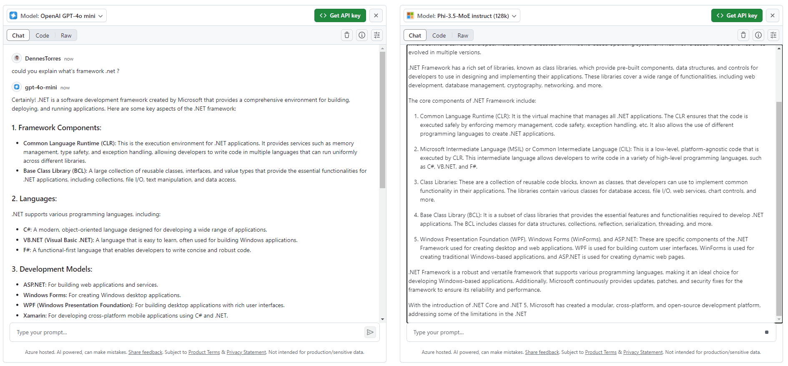Send prompt with arrow icon in left panel
Viewport: 788px width, 366px height.
click(x=370, y=332)
